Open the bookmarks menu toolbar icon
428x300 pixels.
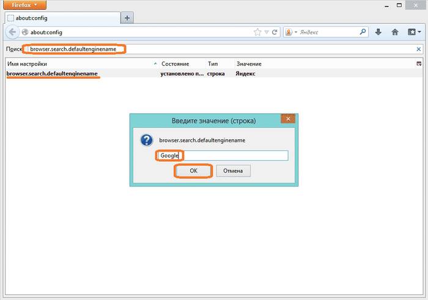(x=412, y=32)
